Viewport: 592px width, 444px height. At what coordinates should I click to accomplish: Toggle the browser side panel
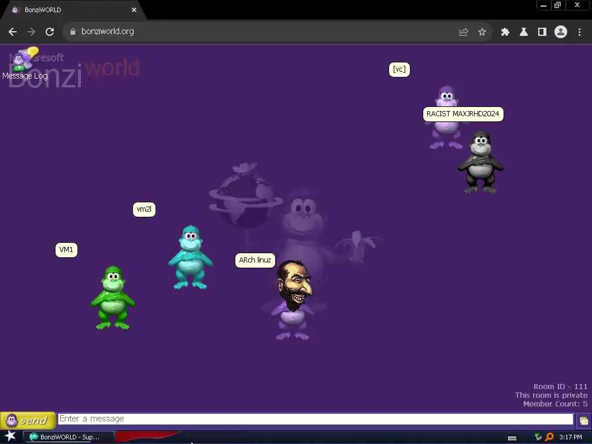point(542,32)
